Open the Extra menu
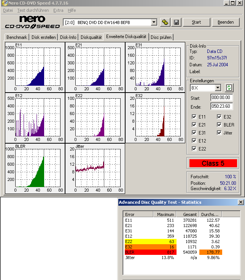Screen dimensions: 245x280 58,10
